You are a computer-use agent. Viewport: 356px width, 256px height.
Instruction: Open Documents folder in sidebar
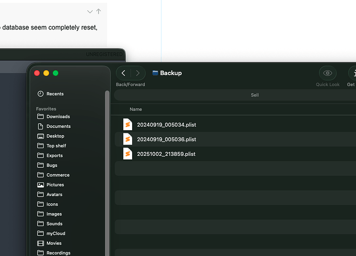(54, 126)
